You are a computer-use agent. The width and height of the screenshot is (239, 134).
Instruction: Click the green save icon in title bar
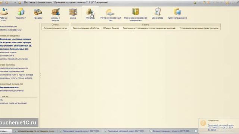pos(195,3)
